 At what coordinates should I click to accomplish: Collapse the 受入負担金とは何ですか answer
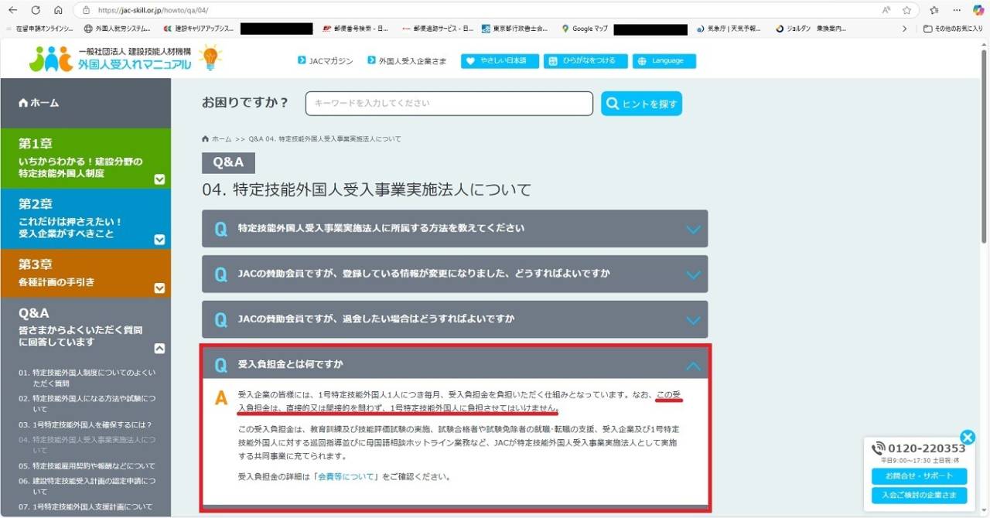coord(693,365)
